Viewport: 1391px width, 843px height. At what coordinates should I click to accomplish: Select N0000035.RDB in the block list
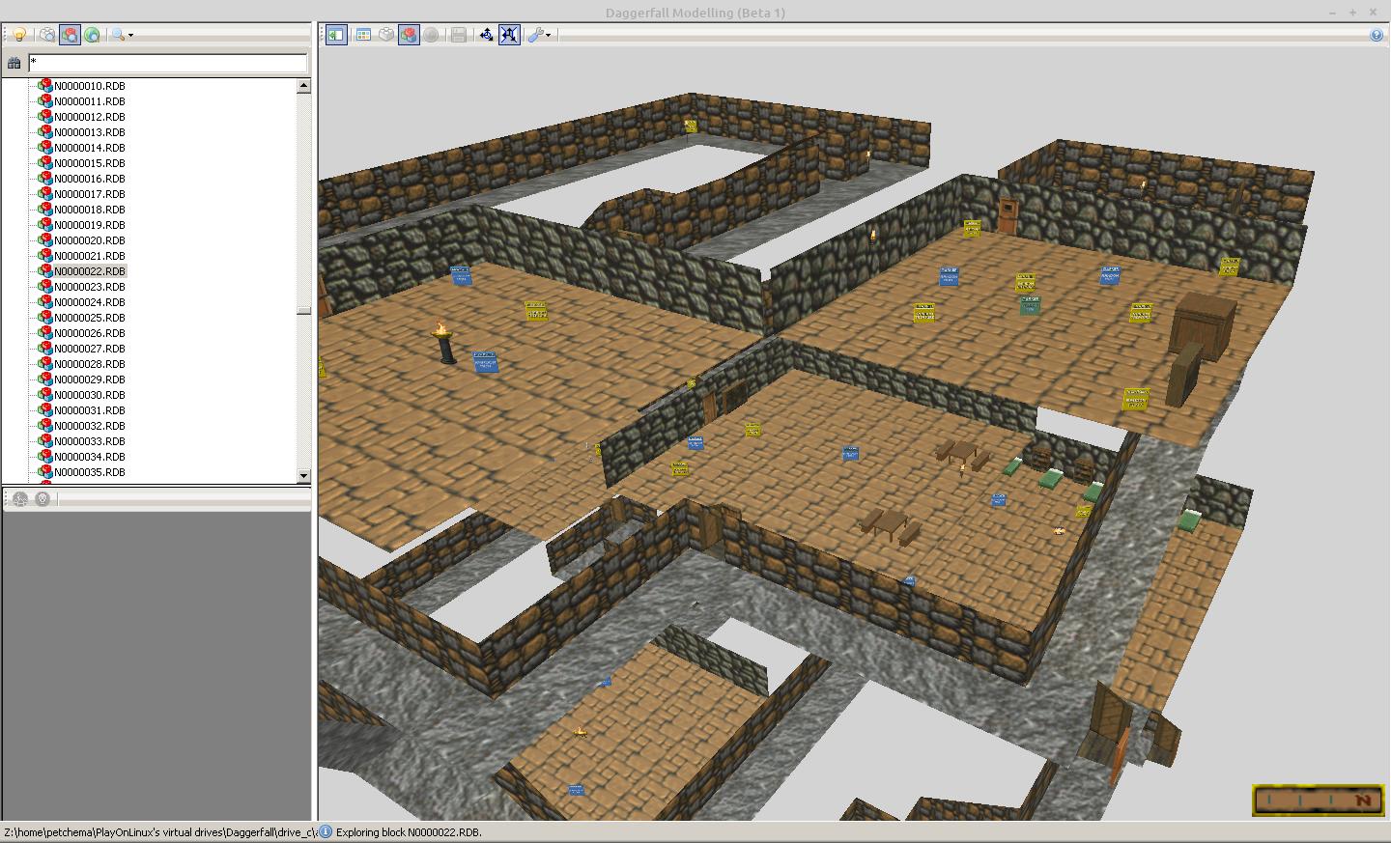[89, 472]
